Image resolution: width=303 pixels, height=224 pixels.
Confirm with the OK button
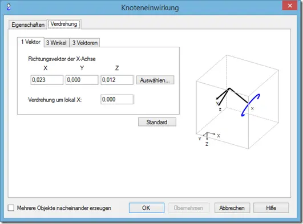[147, 208]
